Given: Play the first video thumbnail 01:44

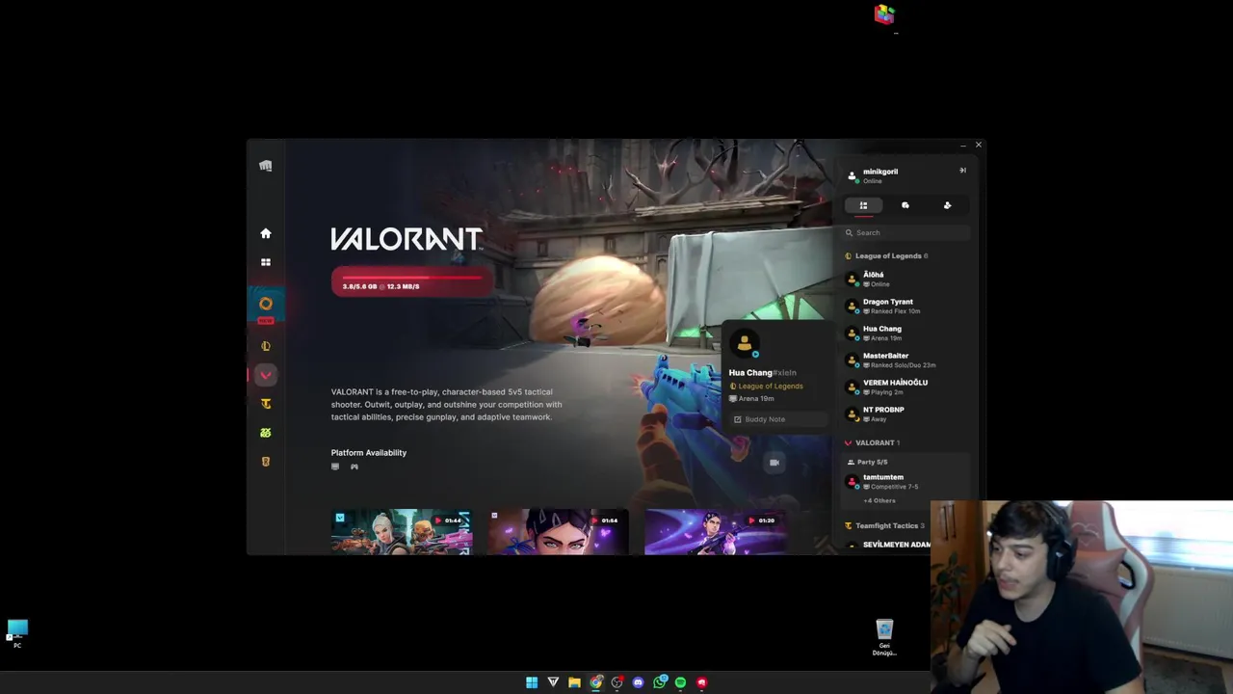Looking at the screenshot, I should [402, 532].
